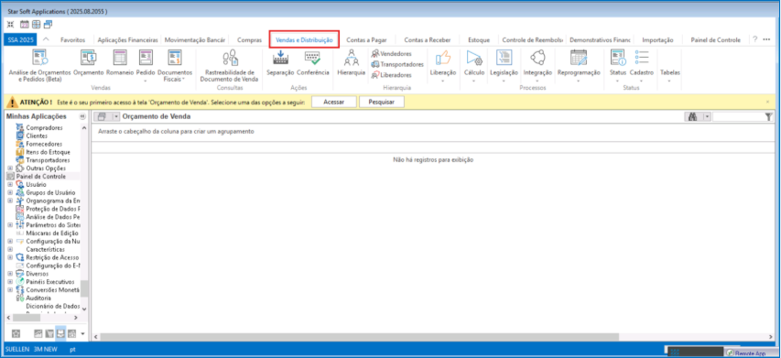Click the calendar quick-access icon
Image resolution: width=781 pixels, height=358 pixels.
tap(24, 24)
